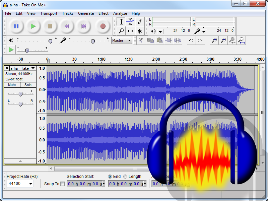
Task: Solo the a-ha track
Action: point(28,85)
